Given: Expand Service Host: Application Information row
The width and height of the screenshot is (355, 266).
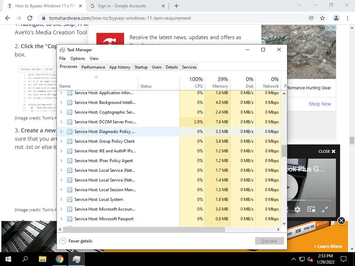Looking at the screenshot, I should coord(61,93).
